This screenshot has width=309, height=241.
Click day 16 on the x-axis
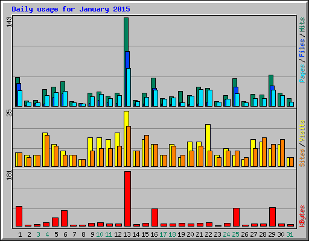(154, 234)
